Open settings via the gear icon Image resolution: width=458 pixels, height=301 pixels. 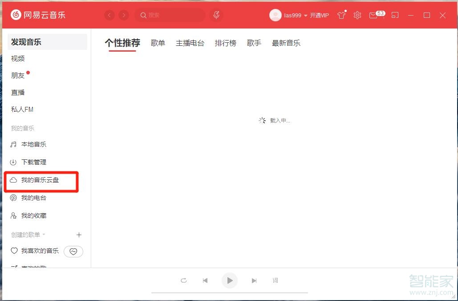(357, 15)
